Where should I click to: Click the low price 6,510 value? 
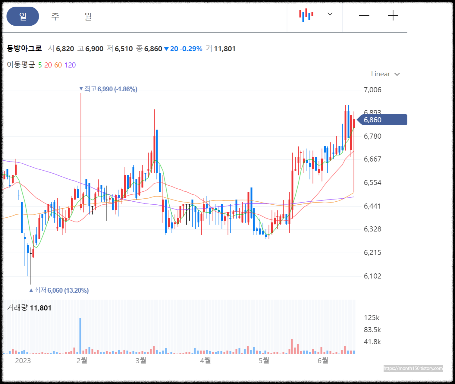pyautogui.click(x=124, y=49)
